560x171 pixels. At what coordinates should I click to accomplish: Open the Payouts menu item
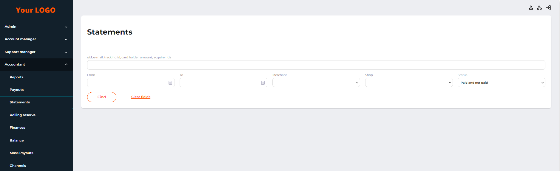tap(17, 90)
